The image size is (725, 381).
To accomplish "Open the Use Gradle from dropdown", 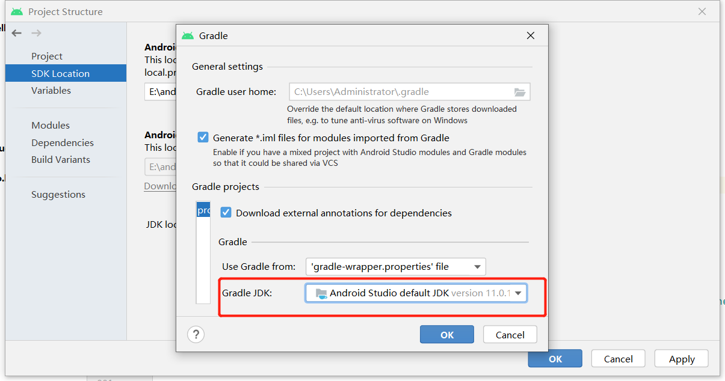I will (396, 266).
